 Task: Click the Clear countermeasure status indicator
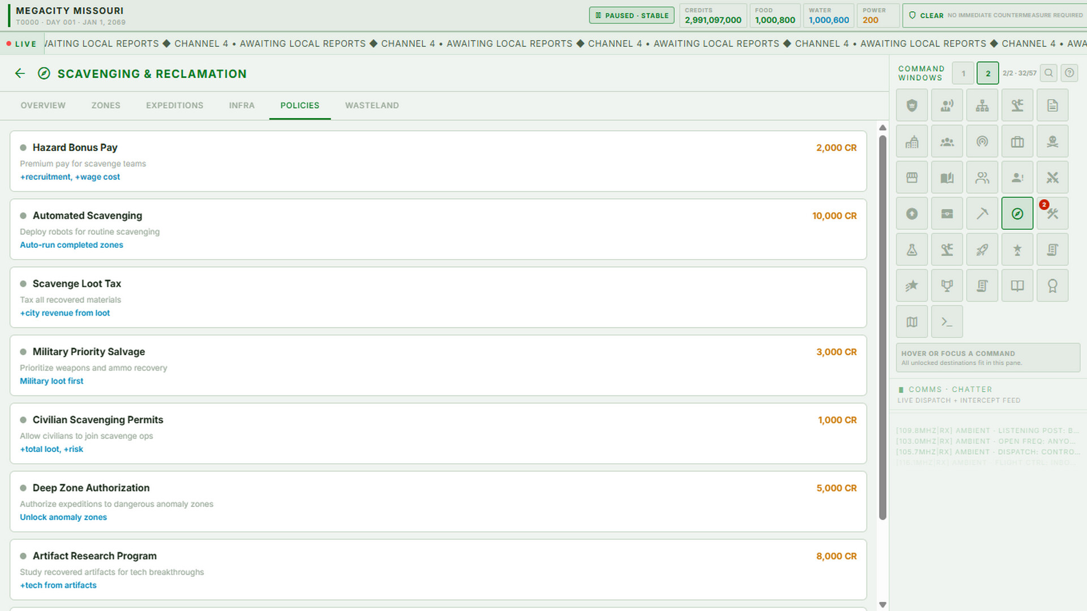click(994, 15)
